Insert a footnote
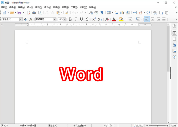Screen dimensions: 178x127 pyautogui.click(x=161, y=13)
